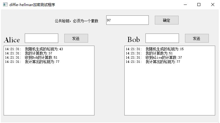Focus the public prime key input showing 97

(x=127, y=20)
